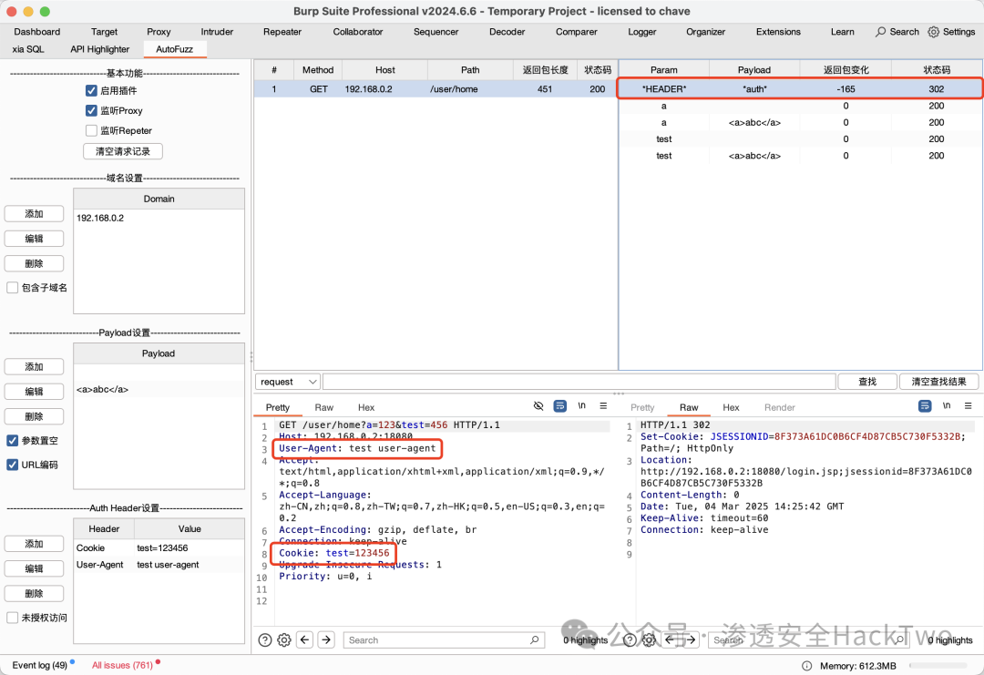984x675 pixels.
Task: Open request panel hamburger options menu
Action: tap(603, 406)
